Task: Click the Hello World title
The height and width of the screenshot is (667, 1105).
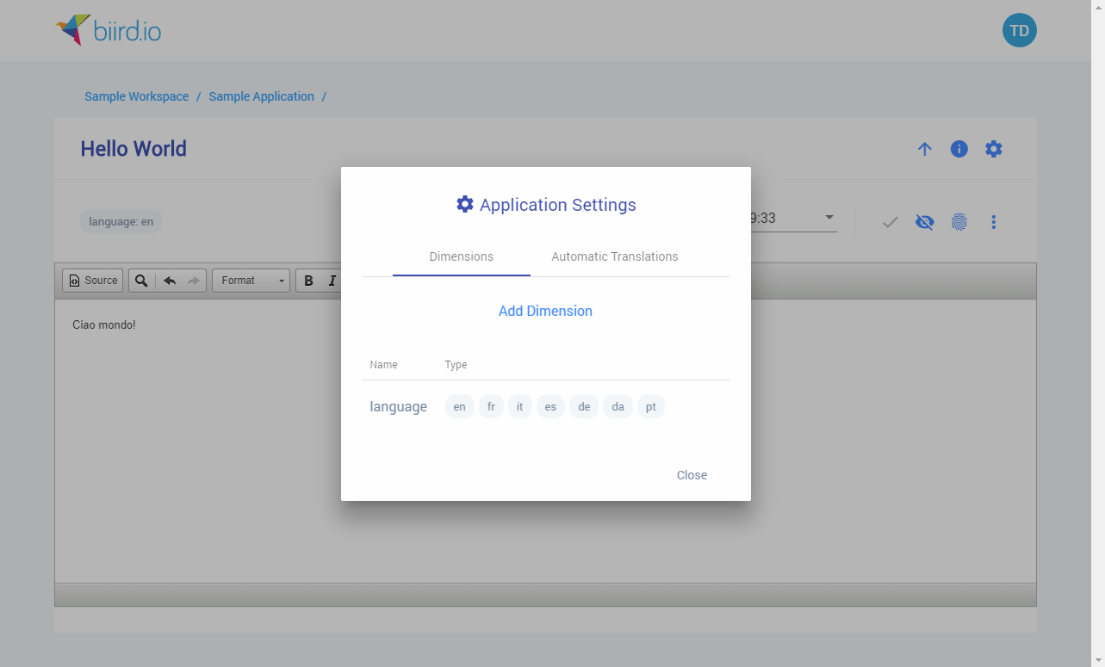Action: (x=133, y=149)
